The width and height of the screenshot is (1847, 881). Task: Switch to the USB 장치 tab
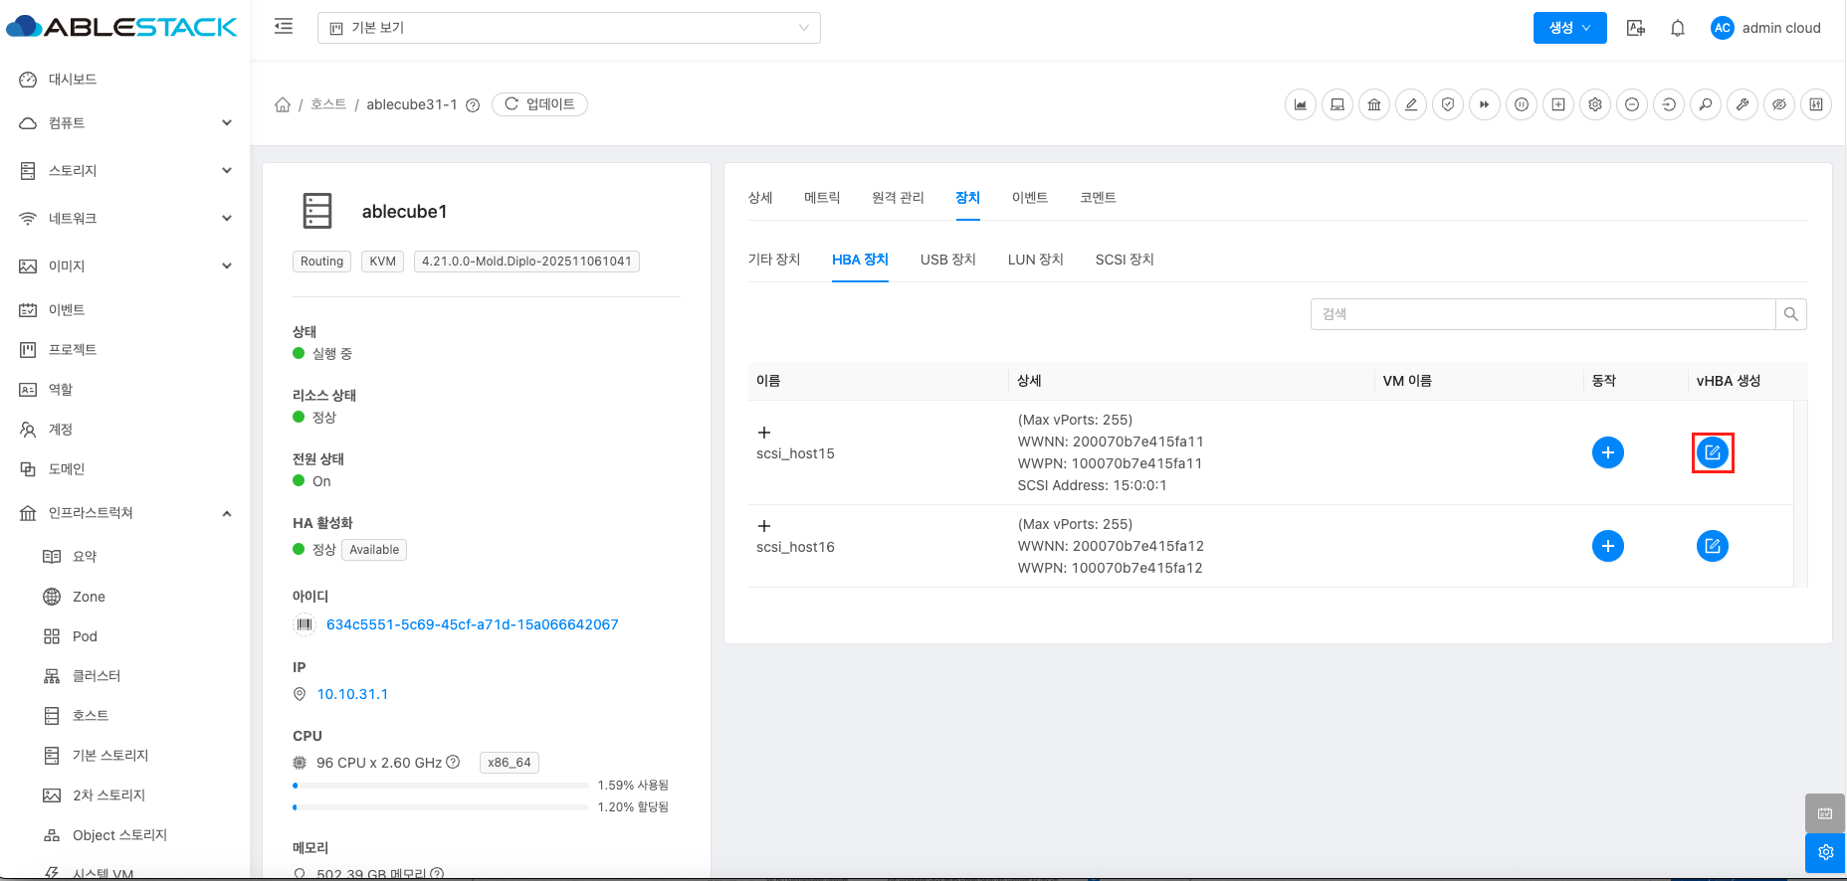[947, 260]
